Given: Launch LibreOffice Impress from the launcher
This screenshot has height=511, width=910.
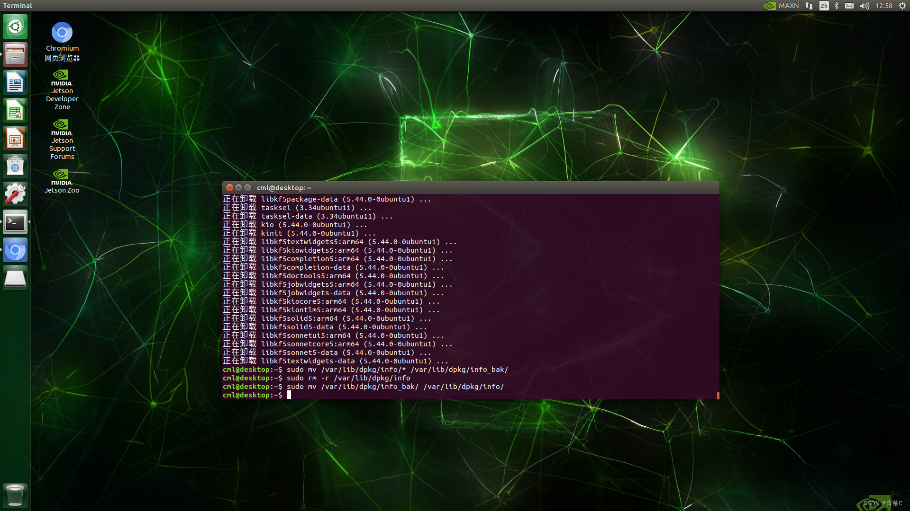Looking at the screenshot, I should [x=15, y=138].
